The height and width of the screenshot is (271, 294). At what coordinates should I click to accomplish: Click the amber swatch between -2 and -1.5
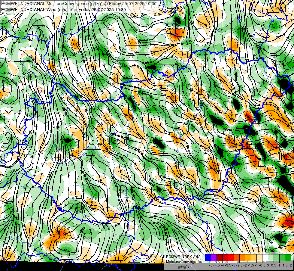pos(248,258)
